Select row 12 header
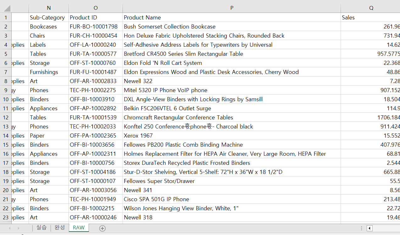This screenshot has width=400, height=235. tap(6, 118)
